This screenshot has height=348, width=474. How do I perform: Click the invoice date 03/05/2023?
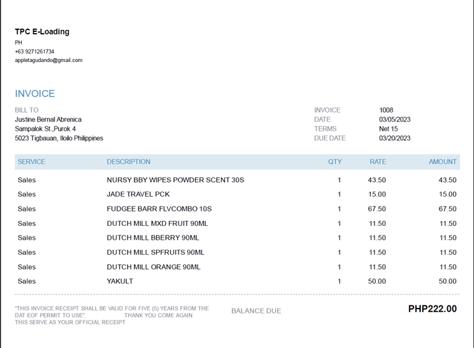[395, 120]
